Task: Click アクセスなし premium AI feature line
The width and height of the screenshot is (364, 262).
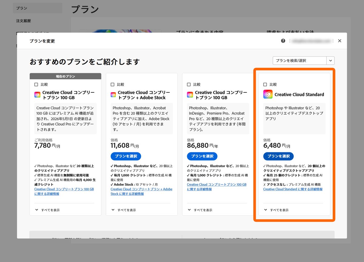Action: point(292,184)
